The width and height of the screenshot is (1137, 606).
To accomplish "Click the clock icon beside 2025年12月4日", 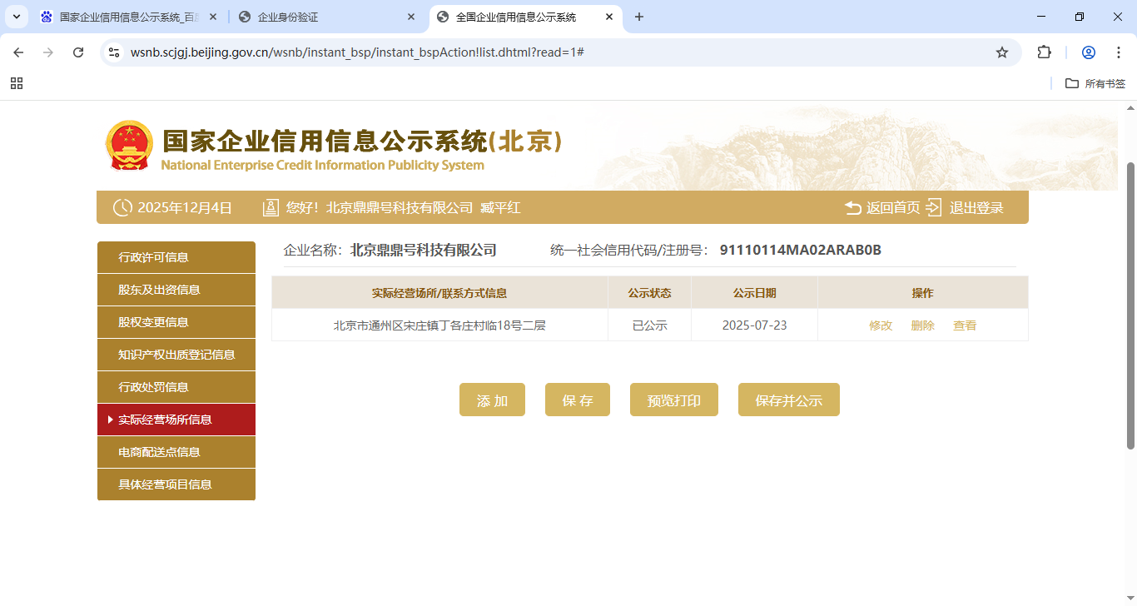I will click(x=122, y=208).
